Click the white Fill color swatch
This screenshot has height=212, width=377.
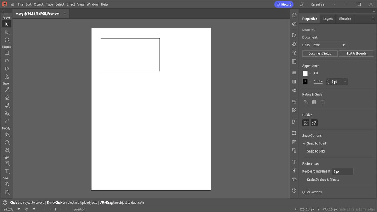305,73
